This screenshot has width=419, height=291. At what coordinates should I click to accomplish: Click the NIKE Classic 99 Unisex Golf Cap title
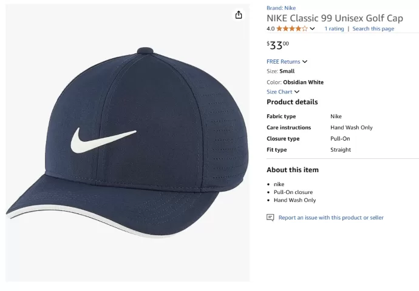pyautogui.click(x=343, y=18)
